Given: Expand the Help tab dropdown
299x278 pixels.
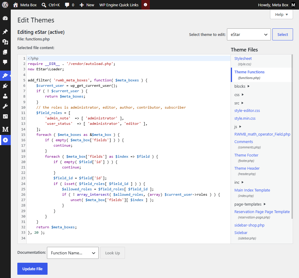Looking at the screenshot, I should tap(281, 14).
